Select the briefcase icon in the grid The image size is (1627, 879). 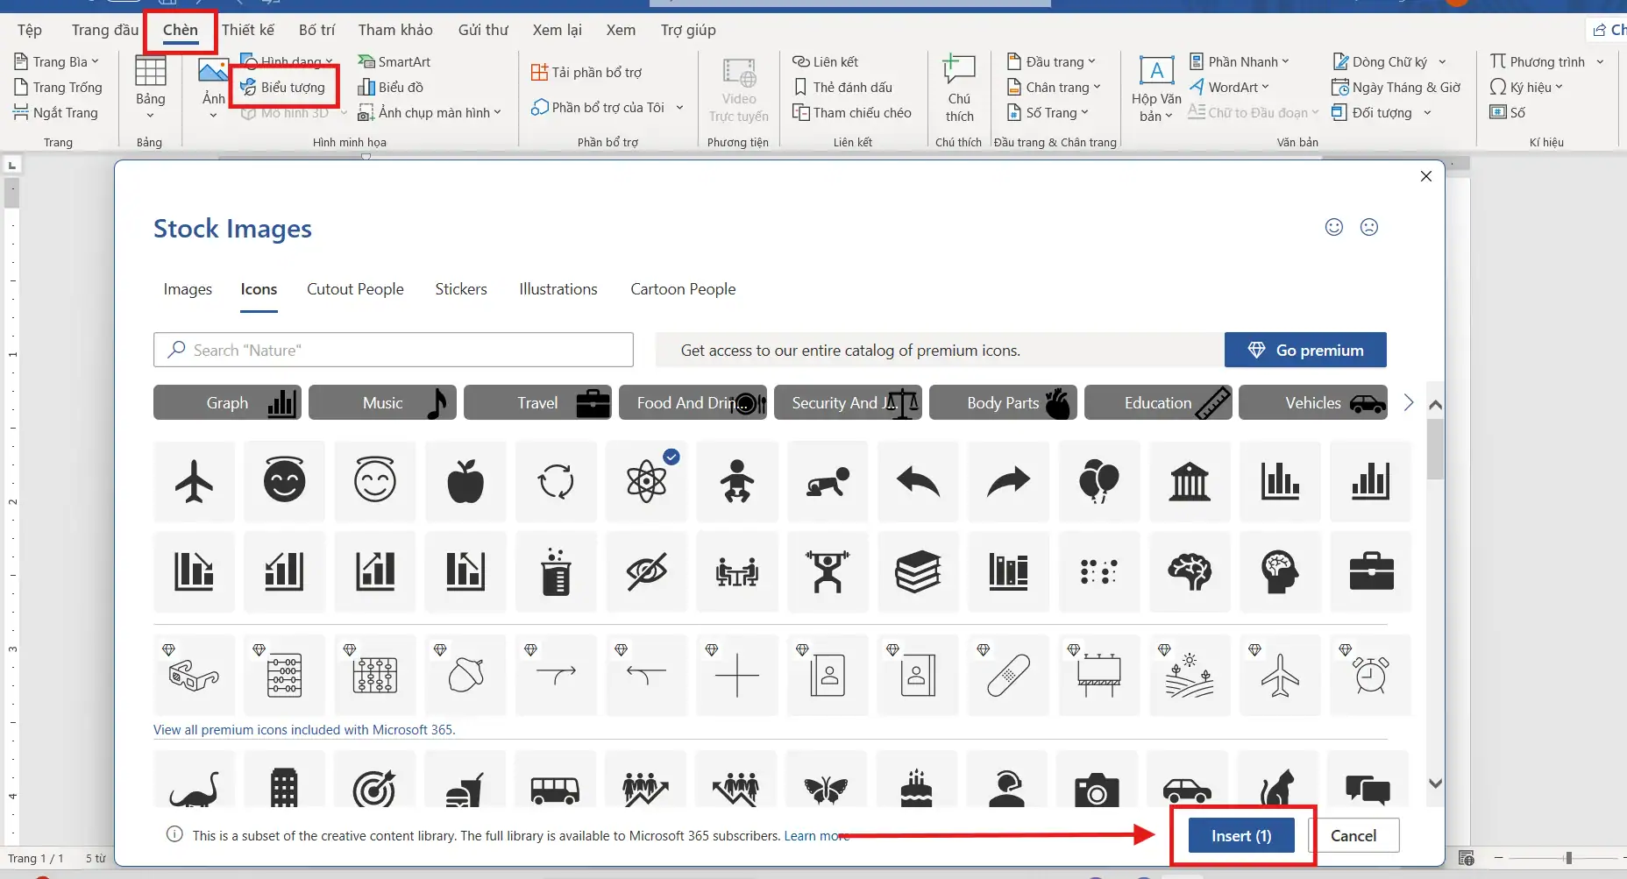click(1371, 572)
